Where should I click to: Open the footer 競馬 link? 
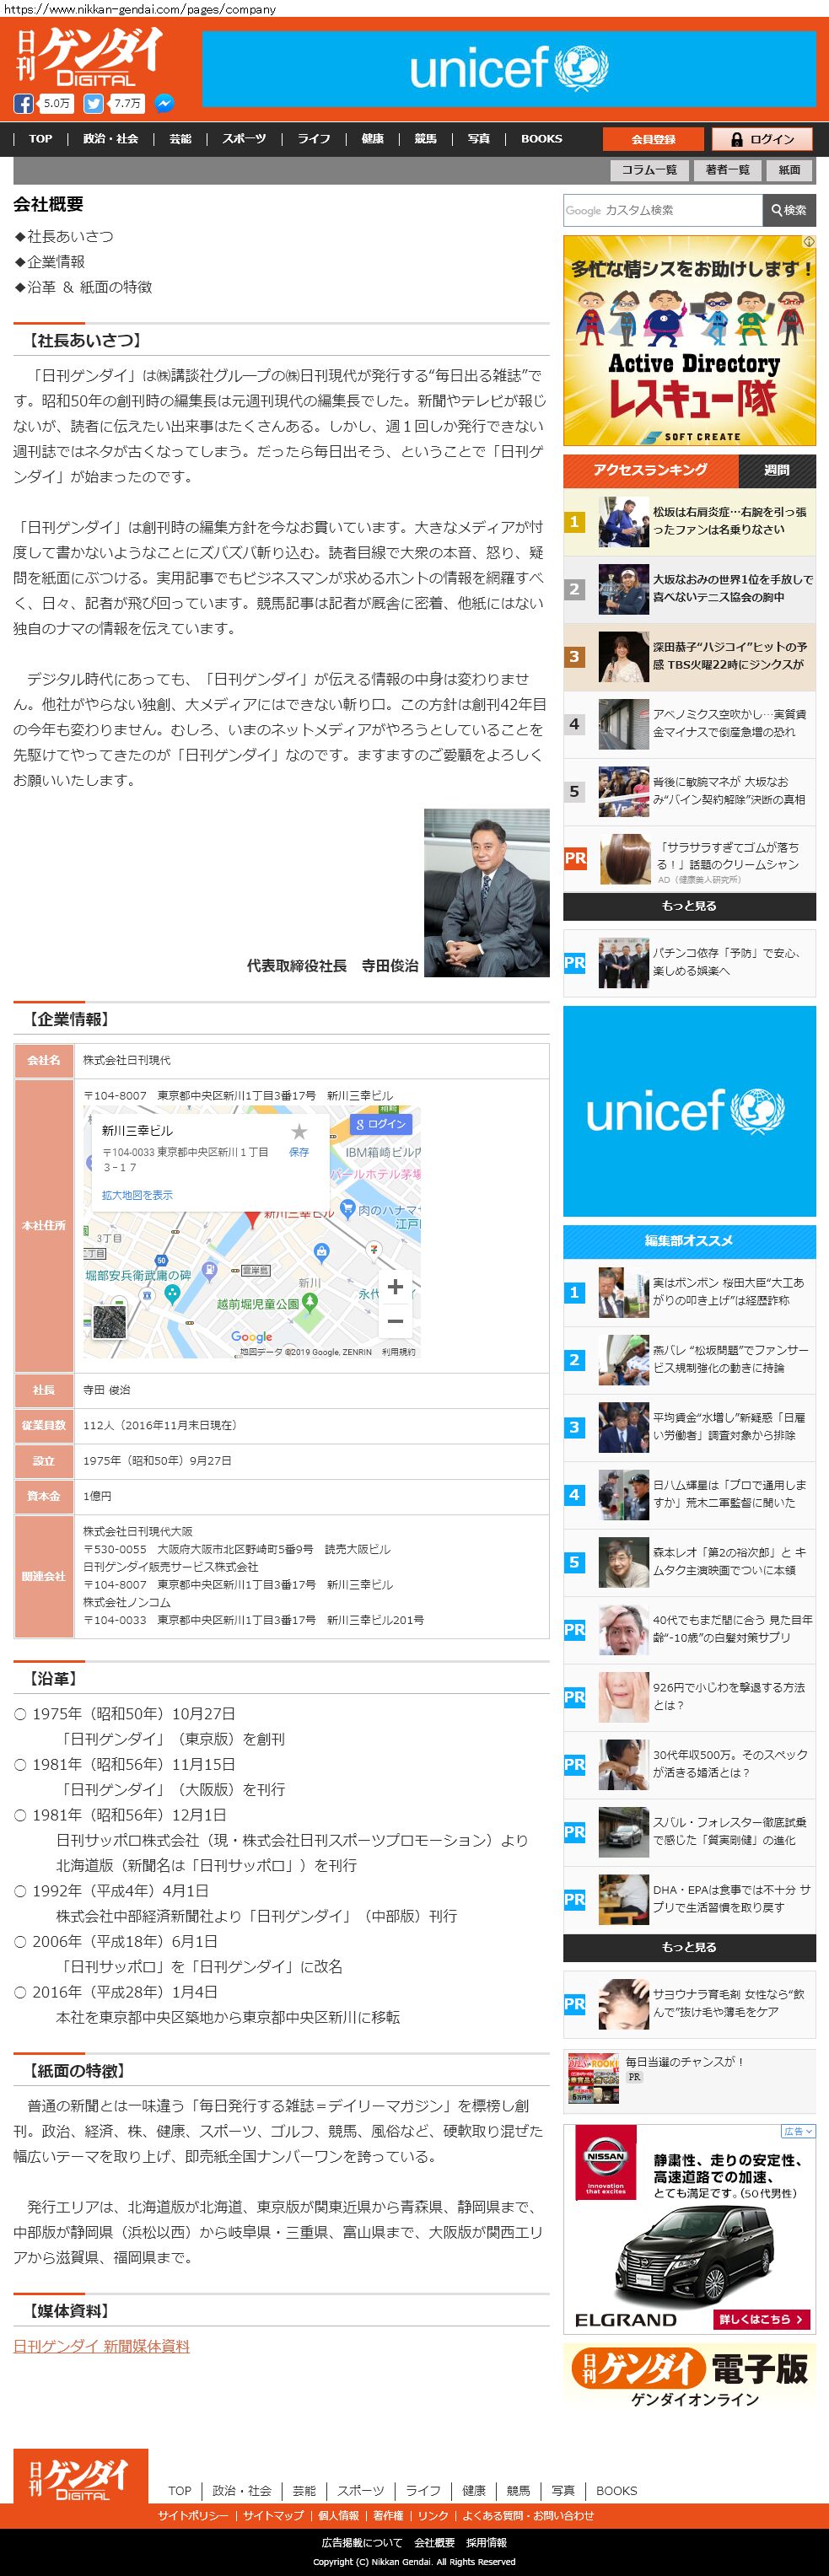tap(518, 2490)
